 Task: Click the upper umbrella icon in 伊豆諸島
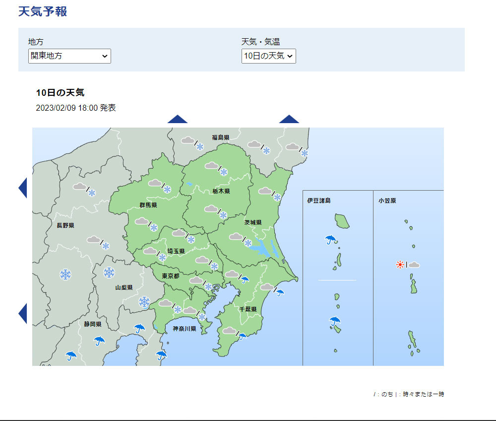click(330, 240)
